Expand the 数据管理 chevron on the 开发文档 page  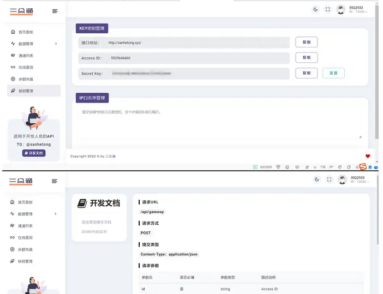pyautogui.click(x=56, y=214)
